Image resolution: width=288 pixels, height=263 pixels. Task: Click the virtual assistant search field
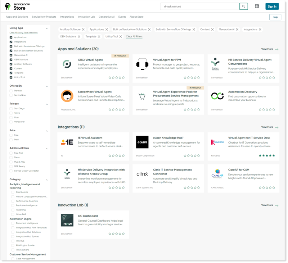(200, 6)
